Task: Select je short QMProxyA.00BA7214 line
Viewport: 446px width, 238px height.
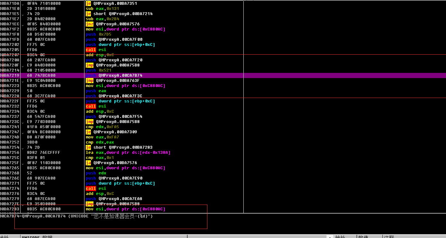Action: (119, 14)
